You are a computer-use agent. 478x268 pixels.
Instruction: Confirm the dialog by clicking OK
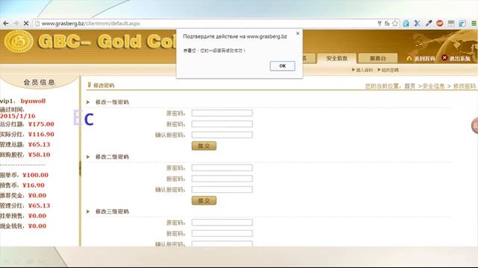pos(282,66)
